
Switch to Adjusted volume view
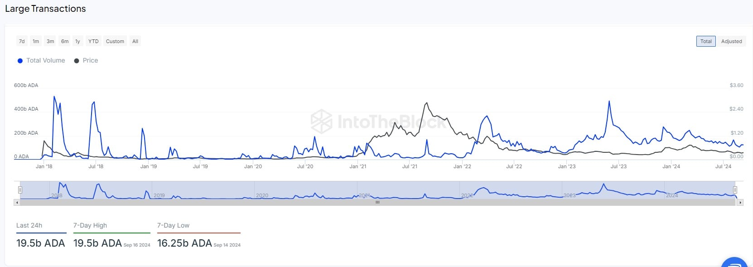click(731, 41)
